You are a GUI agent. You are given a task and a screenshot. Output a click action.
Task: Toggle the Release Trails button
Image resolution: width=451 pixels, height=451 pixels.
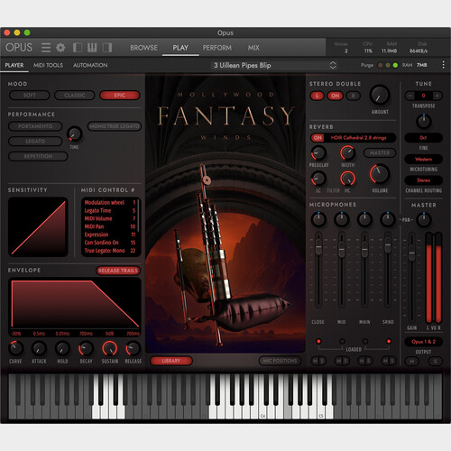click(118, 271)
